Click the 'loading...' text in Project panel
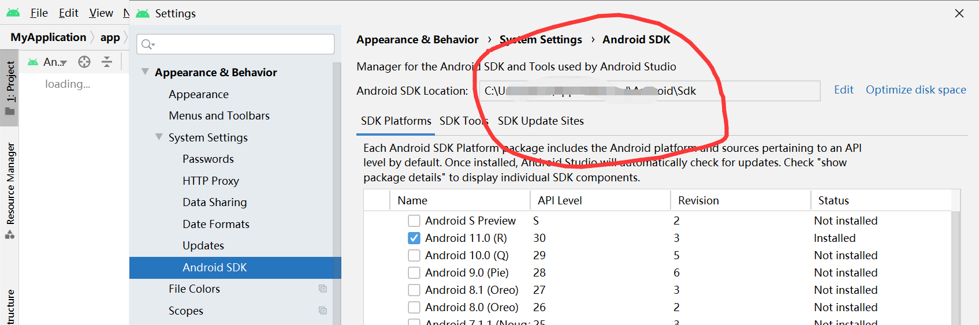This screenshot has width=979, height=325. [68, 84]
